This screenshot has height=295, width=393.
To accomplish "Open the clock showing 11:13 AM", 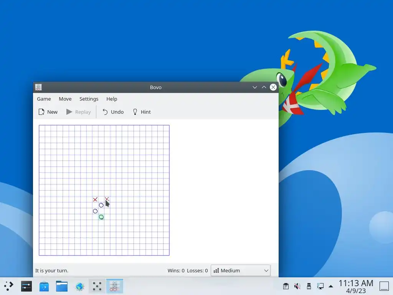I will 356,286.
